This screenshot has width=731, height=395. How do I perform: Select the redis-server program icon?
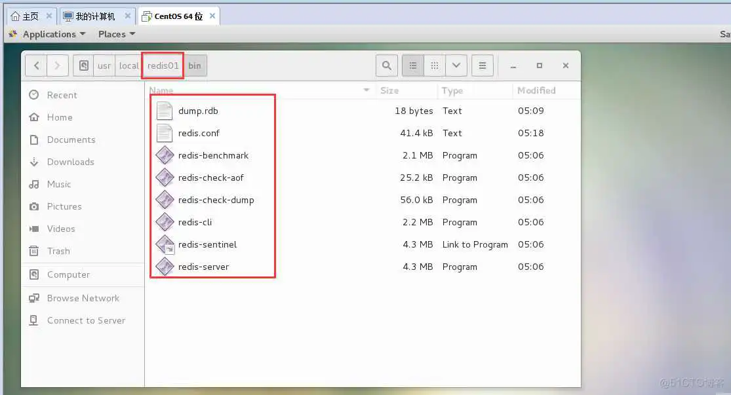(165, 267)
